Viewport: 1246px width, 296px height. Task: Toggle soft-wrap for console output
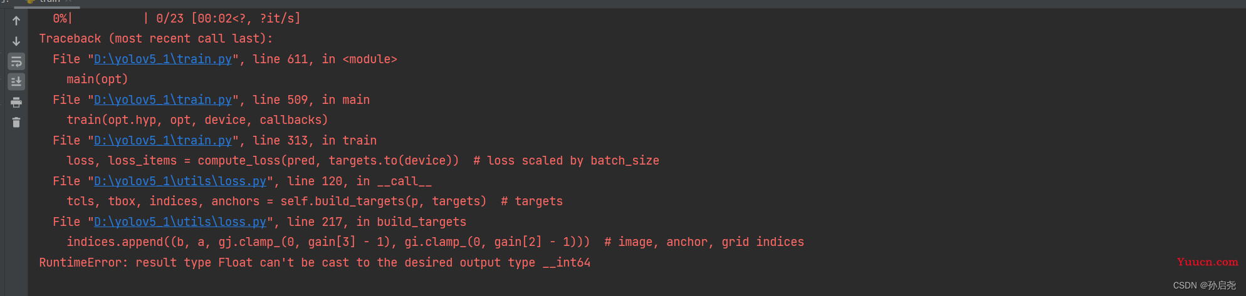click(x=16, y=61)
